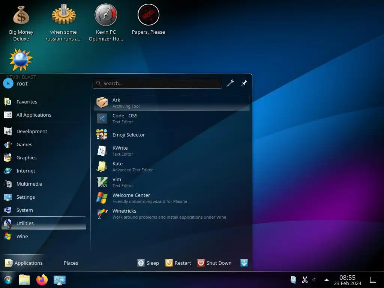Click the tray icon left of the scissors

pyautogui.click(x=293, y=280)
